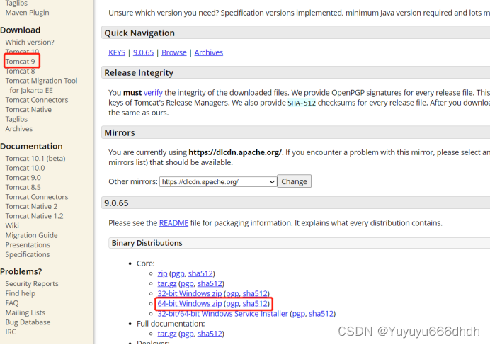Open the Bug Database link
This screenshot has width=490, height=345.
28,322
